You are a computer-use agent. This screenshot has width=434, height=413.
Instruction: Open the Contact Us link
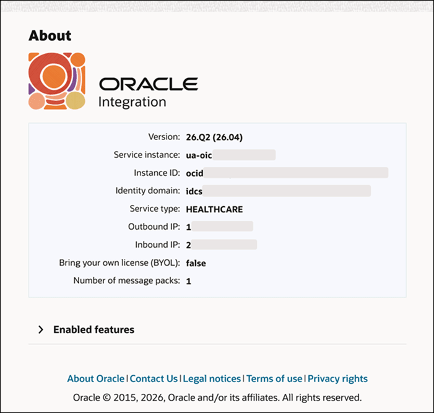[x=154, y=378]
